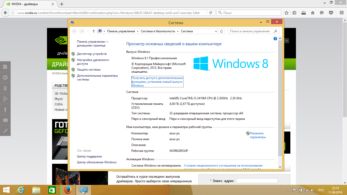Click the scroll up arrow in Система window
This screenshot has height=195, width=347.
click(x=280, y=38)
